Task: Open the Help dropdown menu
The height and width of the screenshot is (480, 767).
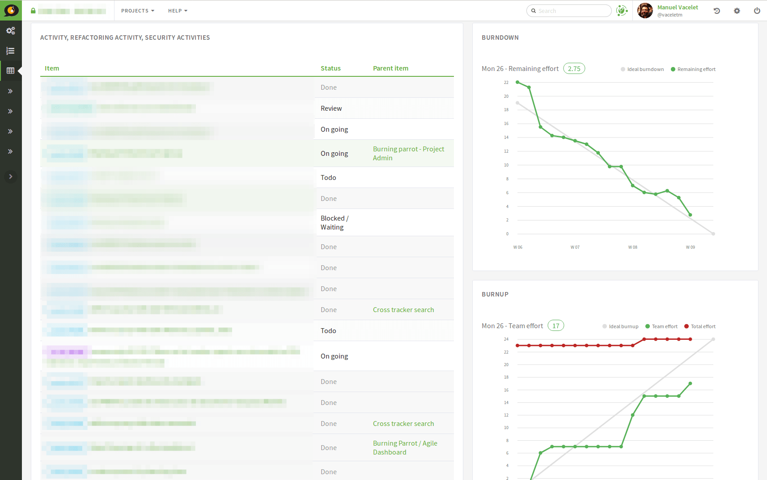Action: (178, 11)
